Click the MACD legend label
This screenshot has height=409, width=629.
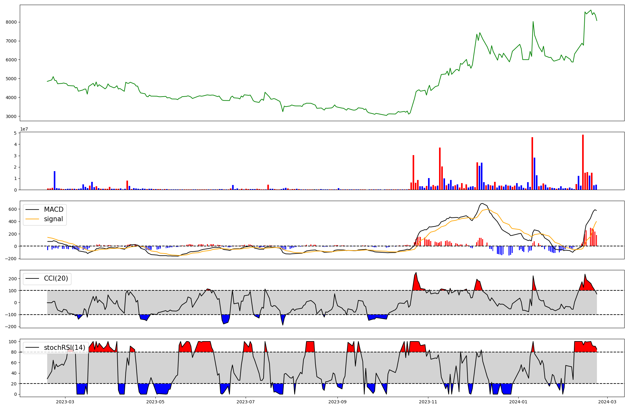click(x=53, y=210)
